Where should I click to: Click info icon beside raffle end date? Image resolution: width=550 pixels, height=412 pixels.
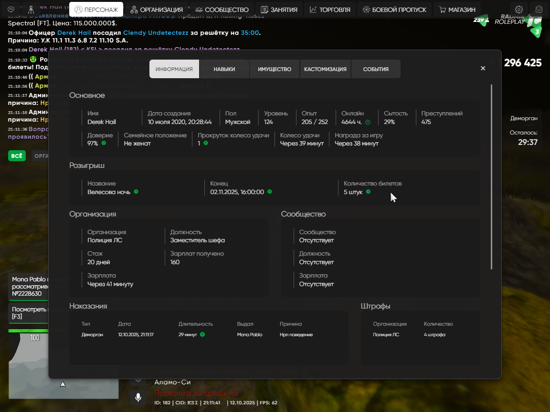(270, 192)
